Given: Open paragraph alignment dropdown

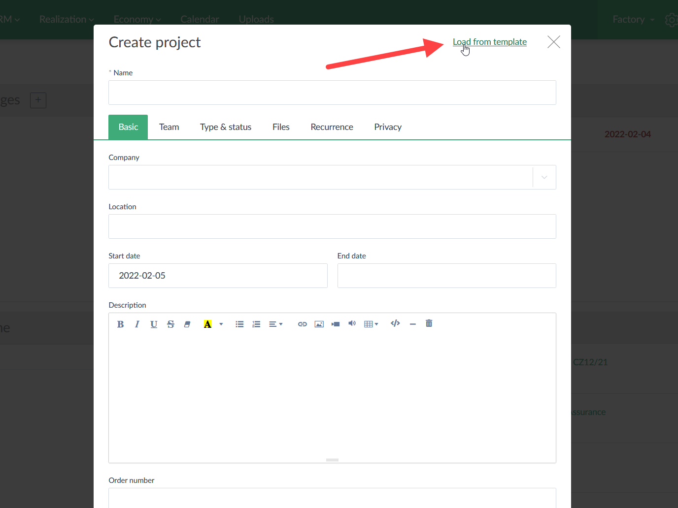Looking at the screenshot, I should [275, 324].
